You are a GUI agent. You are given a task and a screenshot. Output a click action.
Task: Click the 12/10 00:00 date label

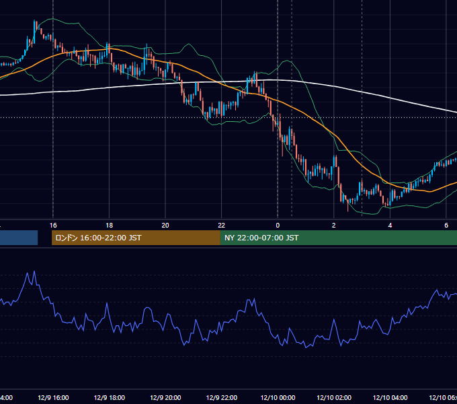(278, 397)
